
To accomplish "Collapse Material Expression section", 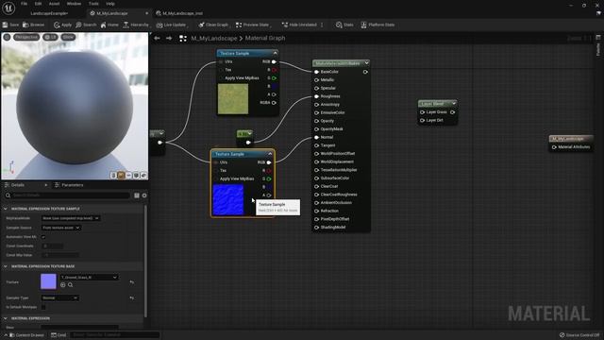I will (x=6, y=318).
